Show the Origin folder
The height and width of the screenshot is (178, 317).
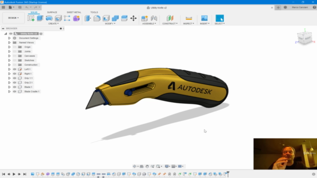[14, 47]
